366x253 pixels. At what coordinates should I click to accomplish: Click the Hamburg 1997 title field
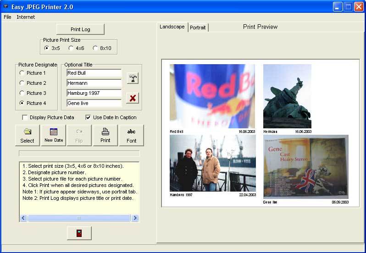click(x=94, y=93)
